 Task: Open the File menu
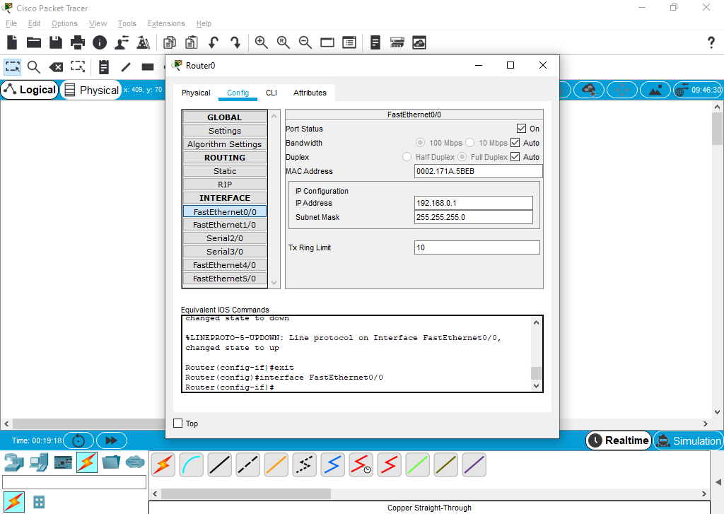pyautogui.click(x=11, y=23)
